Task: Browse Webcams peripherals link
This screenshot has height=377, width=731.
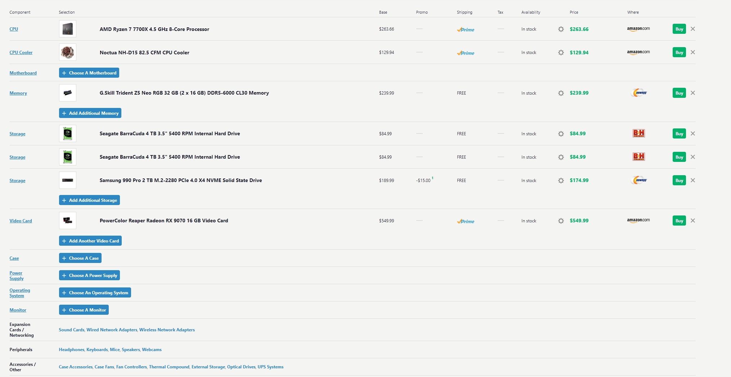Action: click(152, 350)
